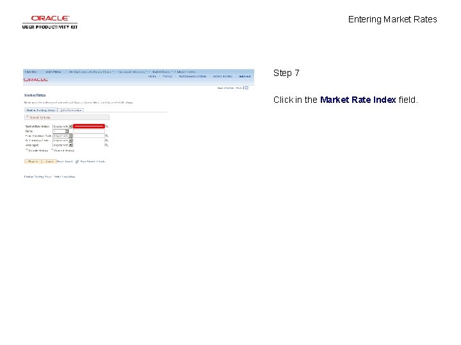Screen dimensions: 461x345
Task: Click the Set Up Financials/Supply Chain breadcrumb
Action: [90, 72]
